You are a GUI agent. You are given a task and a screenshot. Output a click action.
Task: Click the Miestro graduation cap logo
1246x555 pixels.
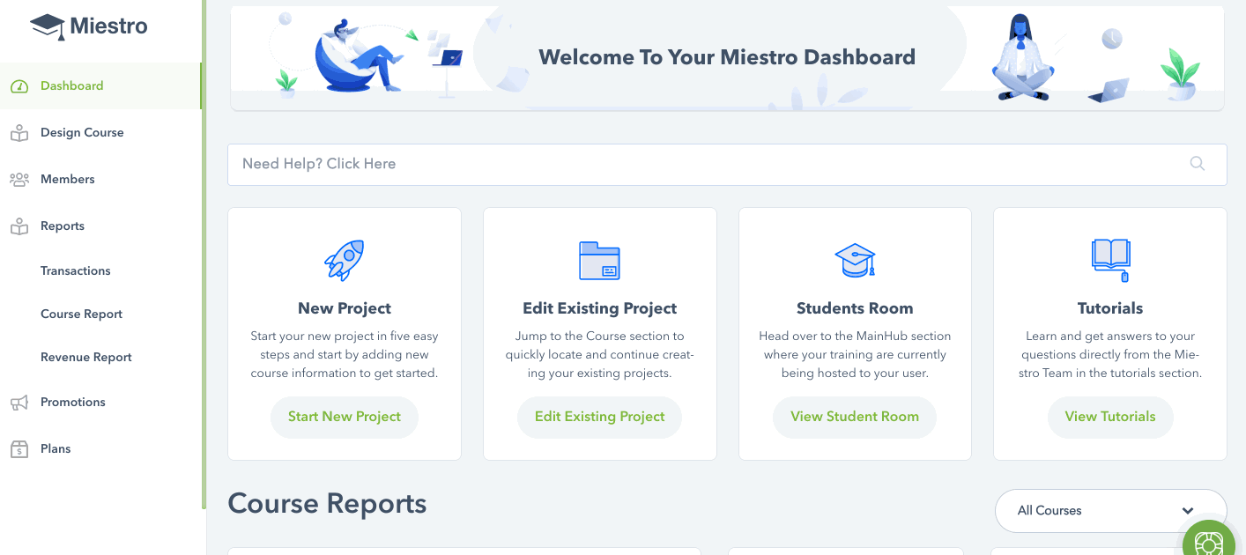[x=48, y=26]
